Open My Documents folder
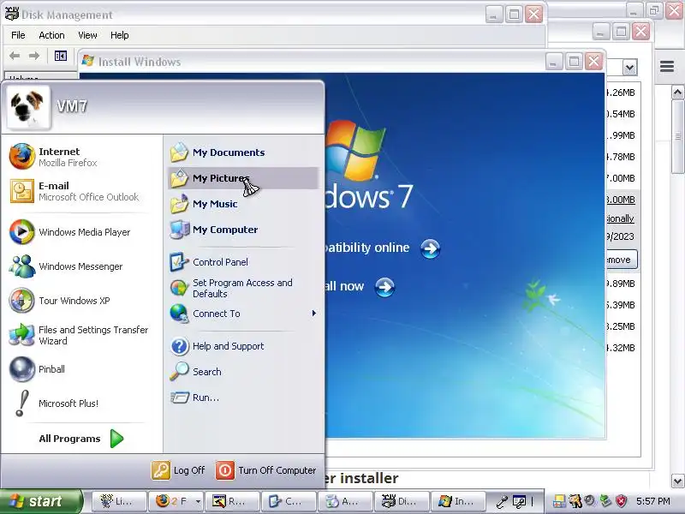 pyautogui.click(x=243, y=152)
